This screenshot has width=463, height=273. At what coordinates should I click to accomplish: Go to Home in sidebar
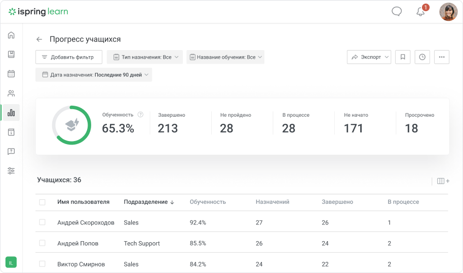tap(11, 35)
